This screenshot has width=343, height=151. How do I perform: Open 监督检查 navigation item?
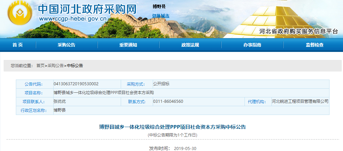tap(314, 45)
